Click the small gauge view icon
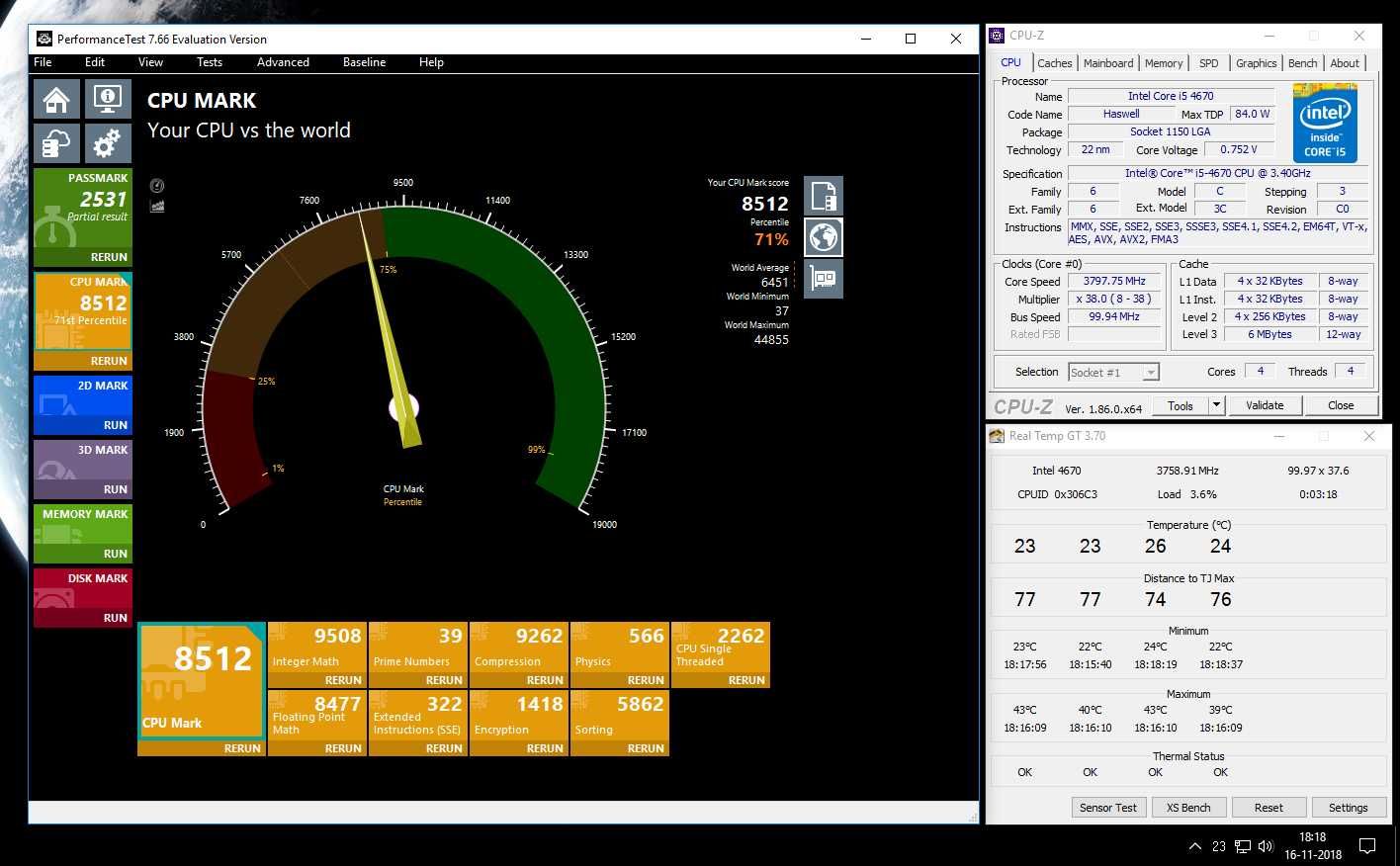Screen dimensions: 1400x866 point(157,186)
